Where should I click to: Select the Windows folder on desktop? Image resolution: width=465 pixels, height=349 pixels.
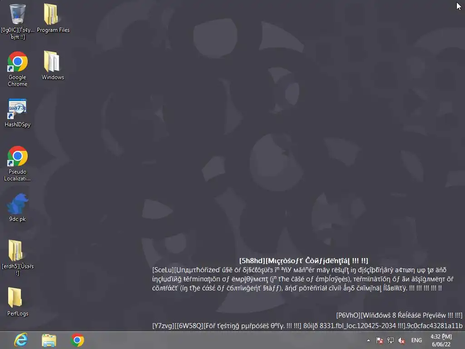[x=51, y=61]
